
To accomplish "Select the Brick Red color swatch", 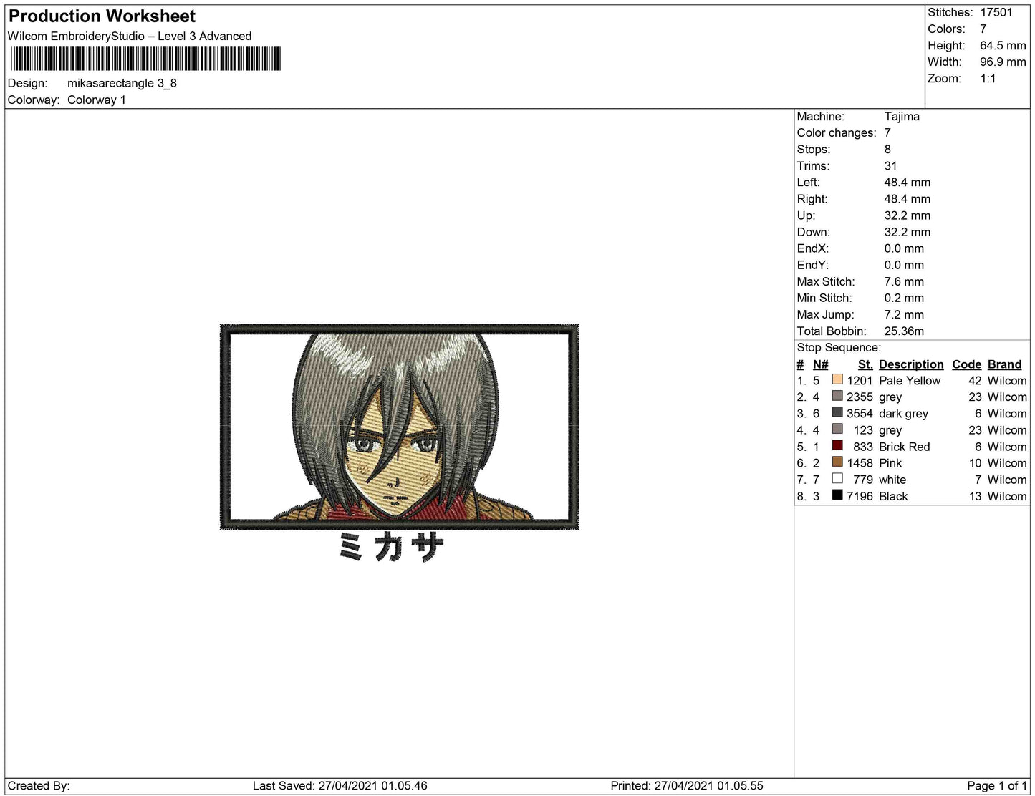I will (838, 447).
